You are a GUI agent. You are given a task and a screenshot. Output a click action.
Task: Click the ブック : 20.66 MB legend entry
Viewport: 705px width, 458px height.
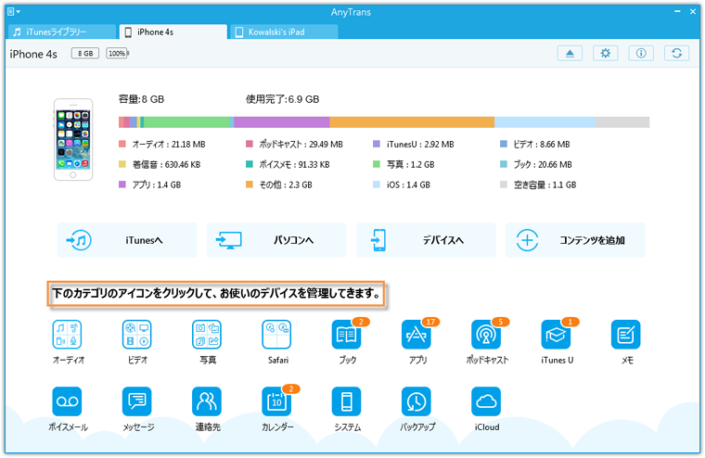pyautogui.click(x=536, y=164)
